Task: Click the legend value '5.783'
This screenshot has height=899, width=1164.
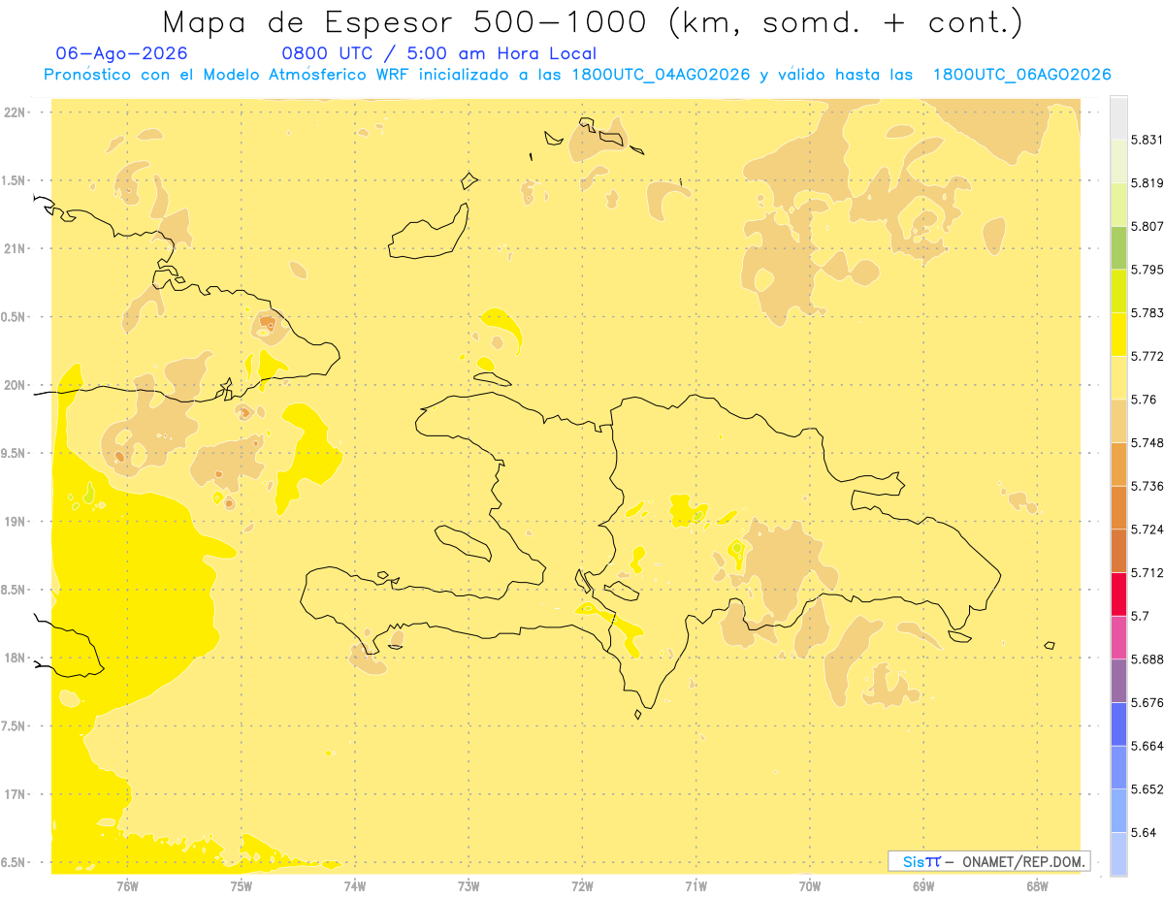Action: [1148, 312]
